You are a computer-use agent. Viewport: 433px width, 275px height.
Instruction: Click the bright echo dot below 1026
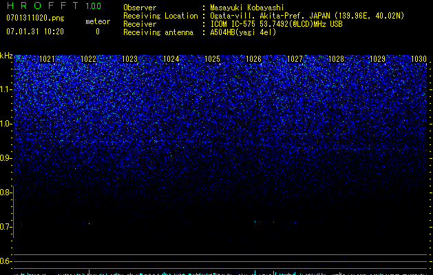pos(255,221)
